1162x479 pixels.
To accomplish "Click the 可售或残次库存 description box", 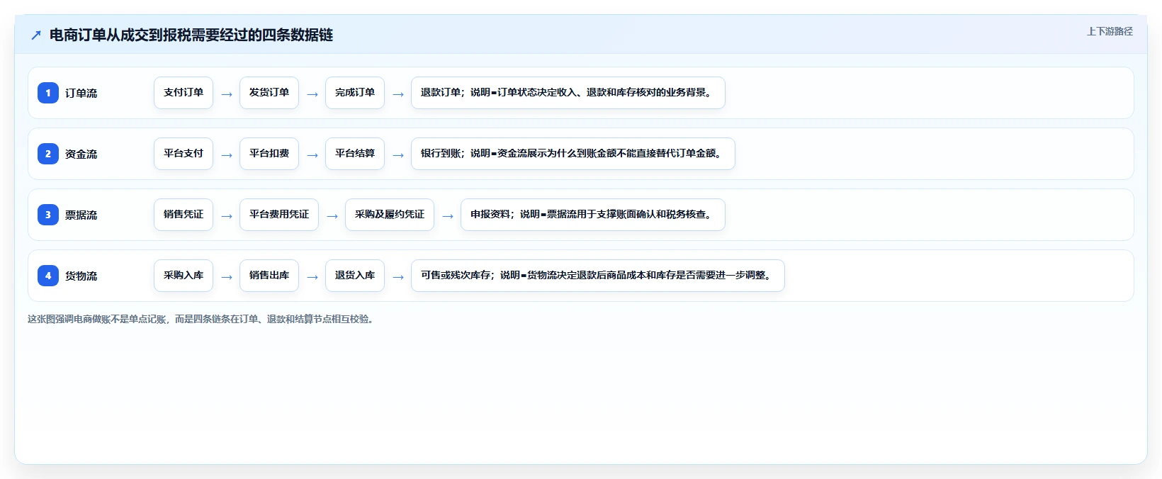I will coord(598,276).
